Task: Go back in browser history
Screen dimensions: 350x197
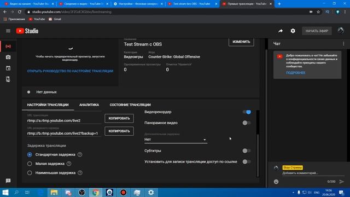Action: pos(5,12)
